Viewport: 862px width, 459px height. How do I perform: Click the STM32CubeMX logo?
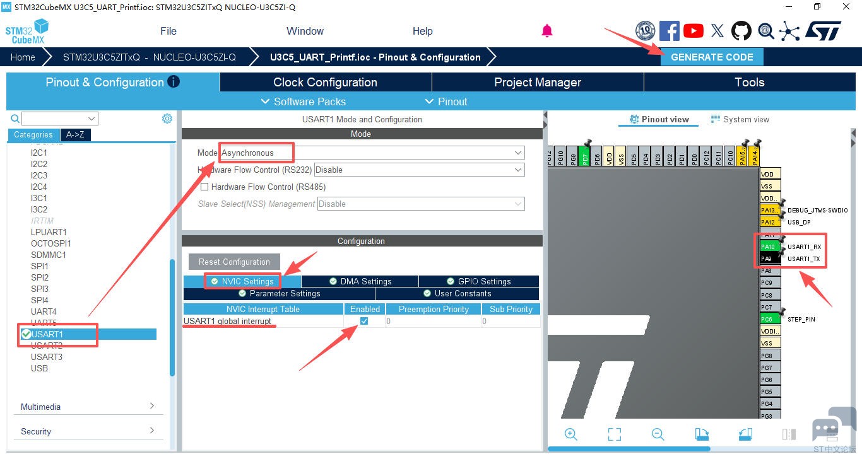[27, 31]
